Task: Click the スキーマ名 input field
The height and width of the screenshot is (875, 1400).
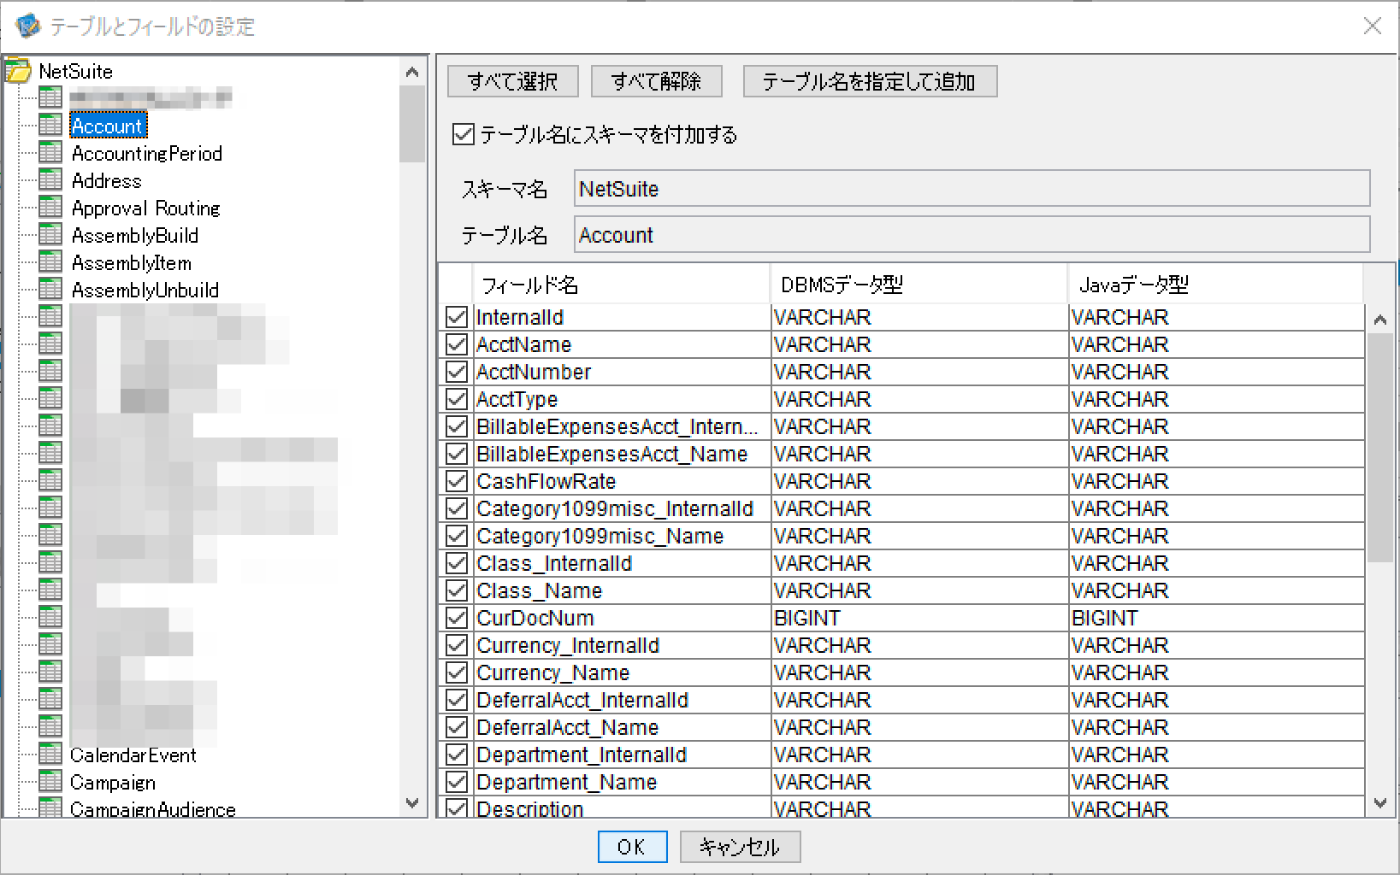Action: (972, 189)
